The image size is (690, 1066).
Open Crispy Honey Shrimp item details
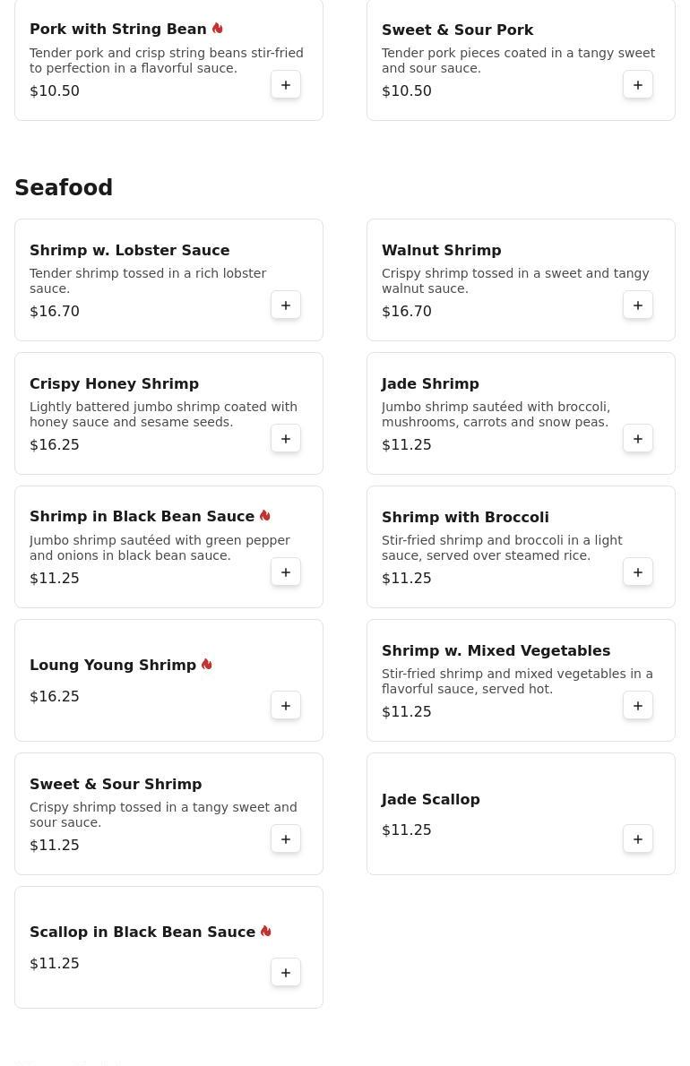click(x=114, y=383)
